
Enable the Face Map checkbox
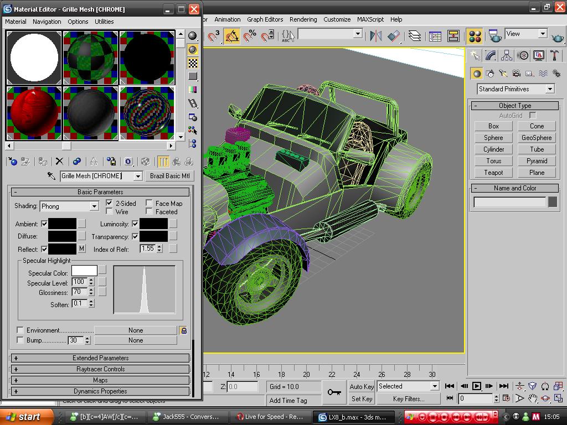pos(149,203)
